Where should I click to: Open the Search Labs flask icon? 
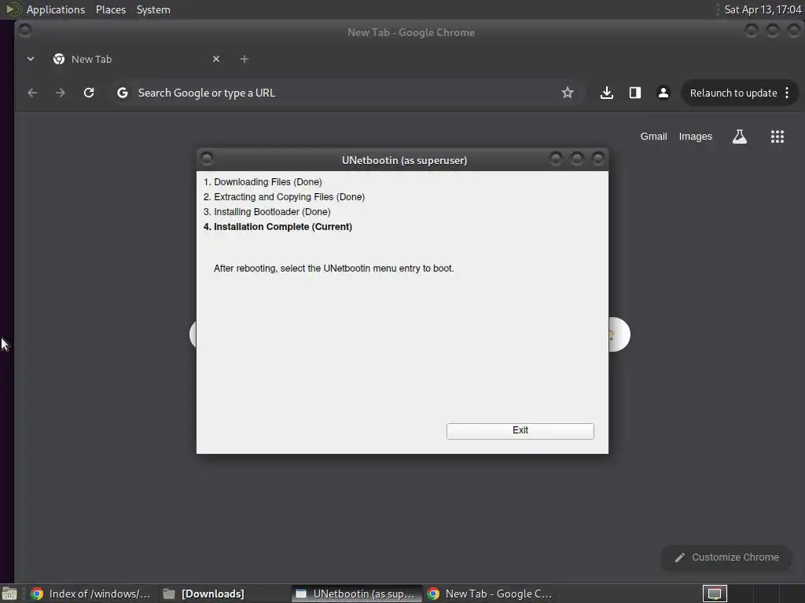pyautogui.click(x=739, y=137)
